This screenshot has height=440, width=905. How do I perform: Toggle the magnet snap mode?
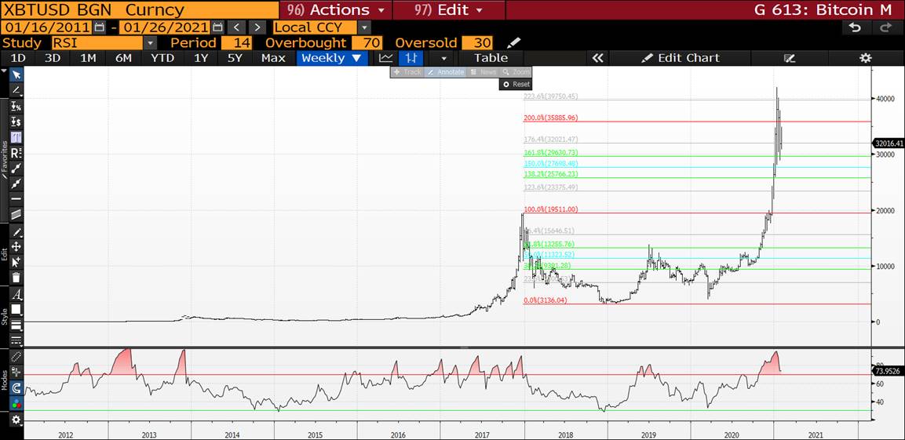[x=16, y=387]
